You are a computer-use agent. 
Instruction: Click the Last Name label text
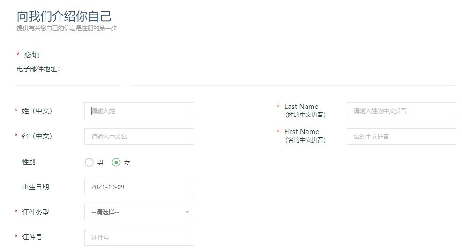pos(301,107)
